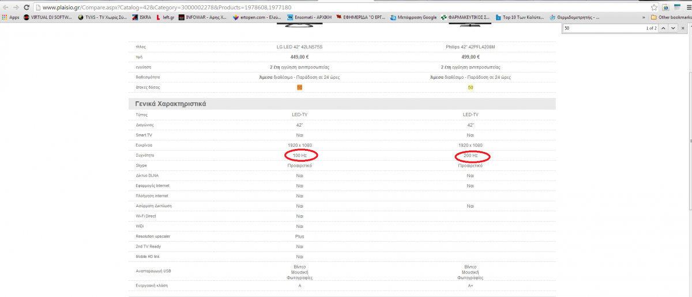The height and width of the screenshot is (297, 692).
Task: Open the ISKRA bookmark
Action: pos(141,17)
